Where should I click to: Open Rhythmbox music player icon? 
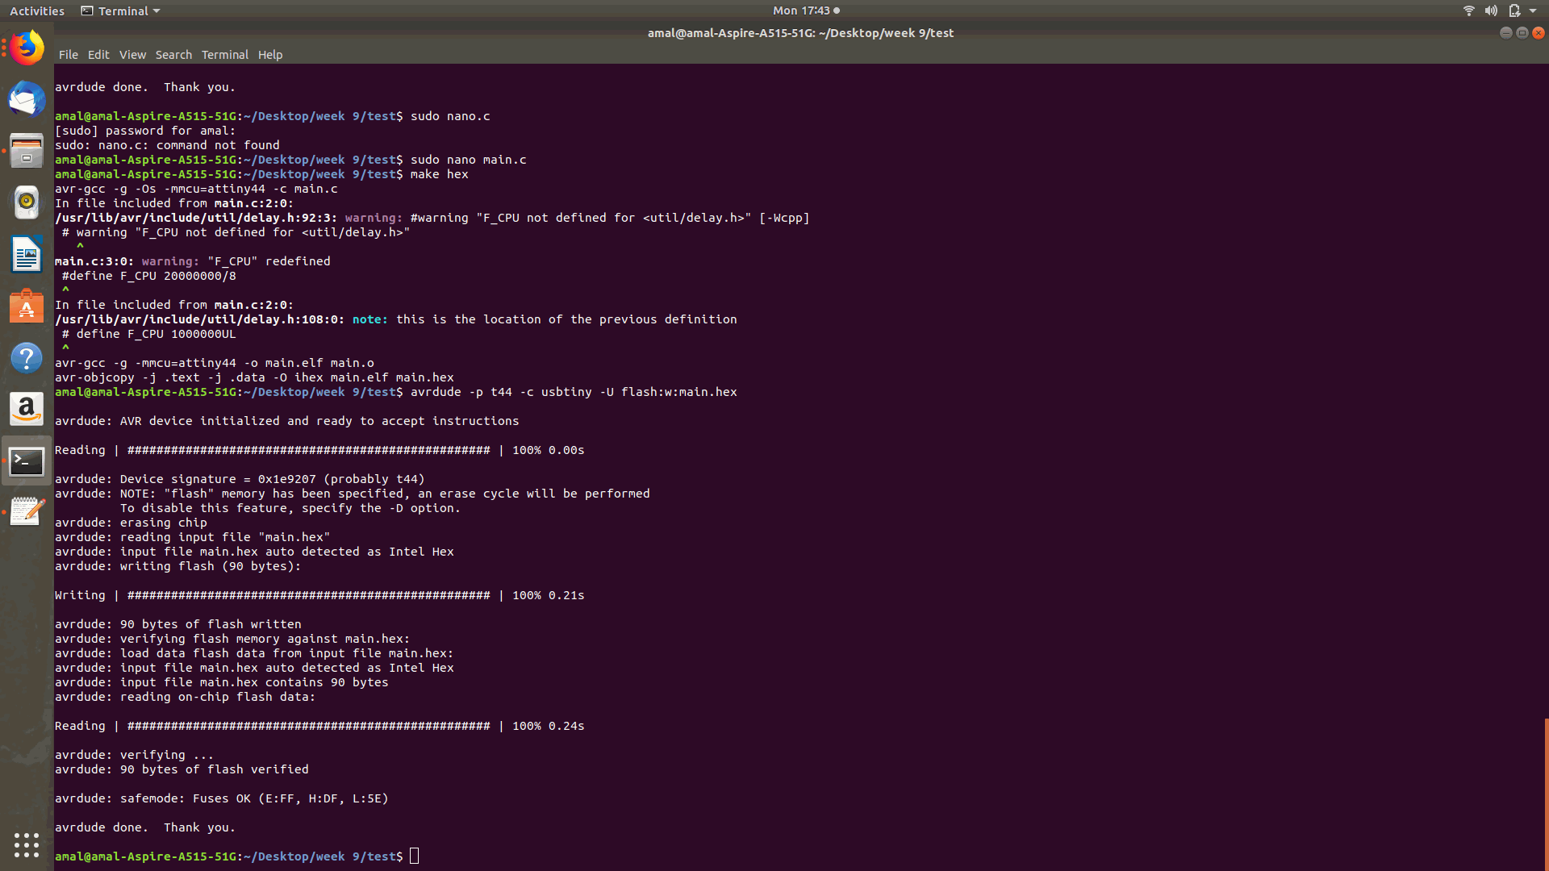[x=27, y=202]
